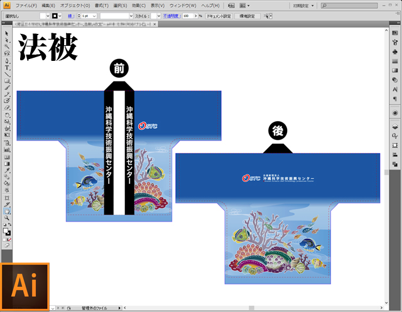402x312 pixels.
Task: Click the 不透明度 opacity link
Action: click(171, 16)
